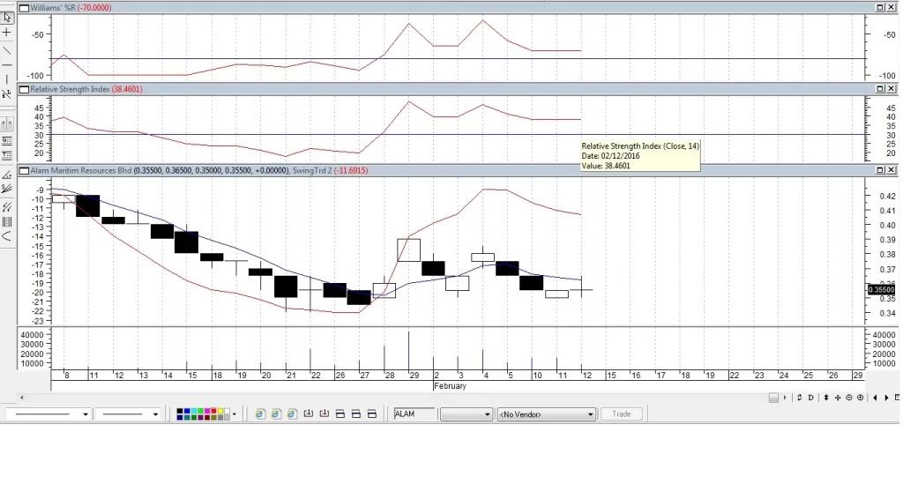Go to next security with right arrow

(x=887, y=398)
